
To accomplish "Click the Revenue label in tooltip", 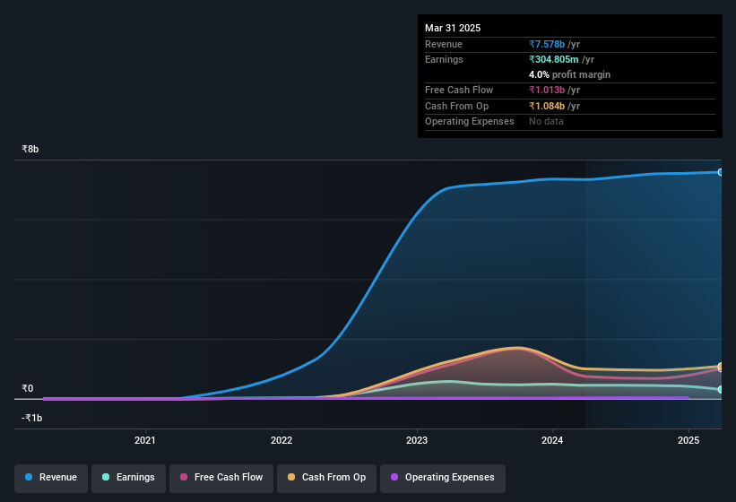I will 444,44.
